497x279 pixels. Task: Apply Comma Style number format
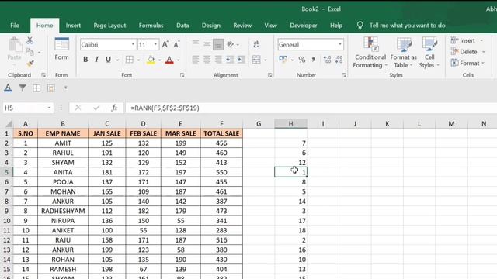point(313,60)
